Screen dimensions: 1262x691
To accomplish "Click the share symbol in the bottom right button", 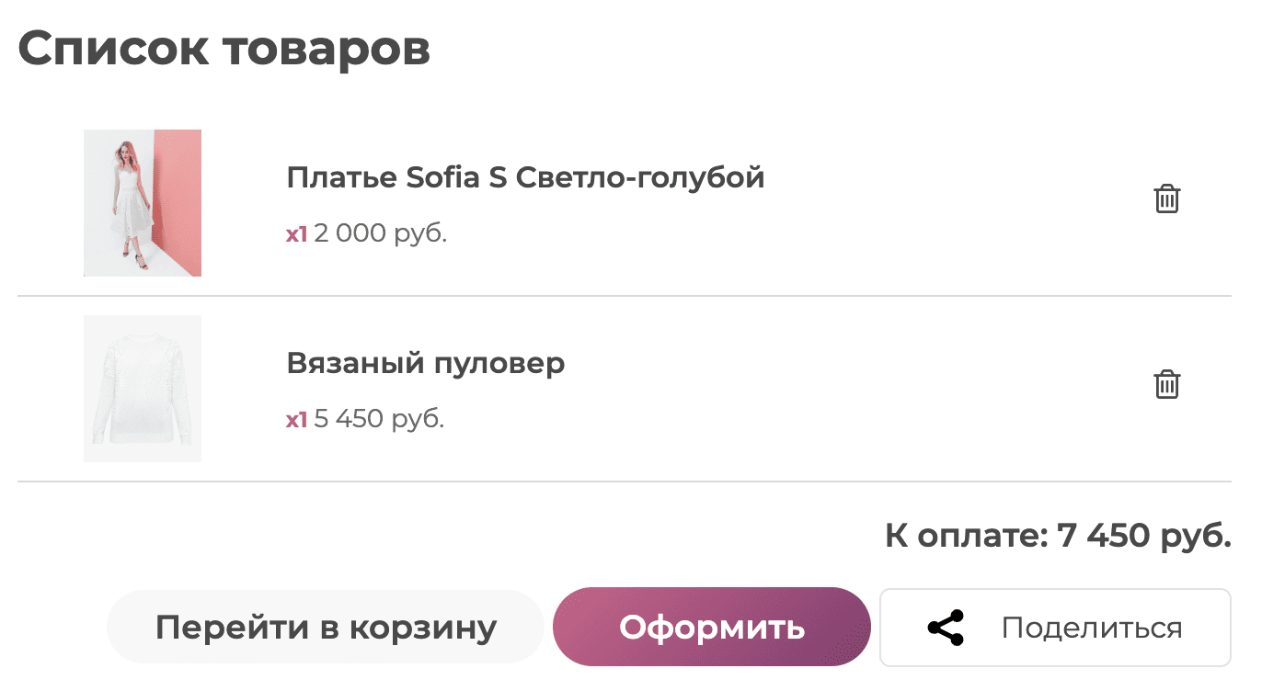I will tap(946, 627).
